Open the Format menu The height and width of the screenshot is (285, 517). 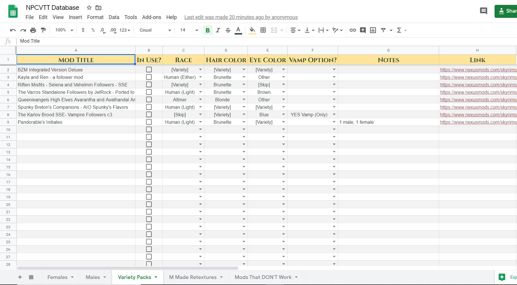[95, 17]
